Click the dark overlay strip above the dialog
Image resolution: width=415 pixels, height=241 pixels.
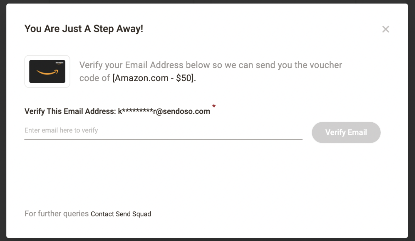pyautogui.click(x=207, y=1)
